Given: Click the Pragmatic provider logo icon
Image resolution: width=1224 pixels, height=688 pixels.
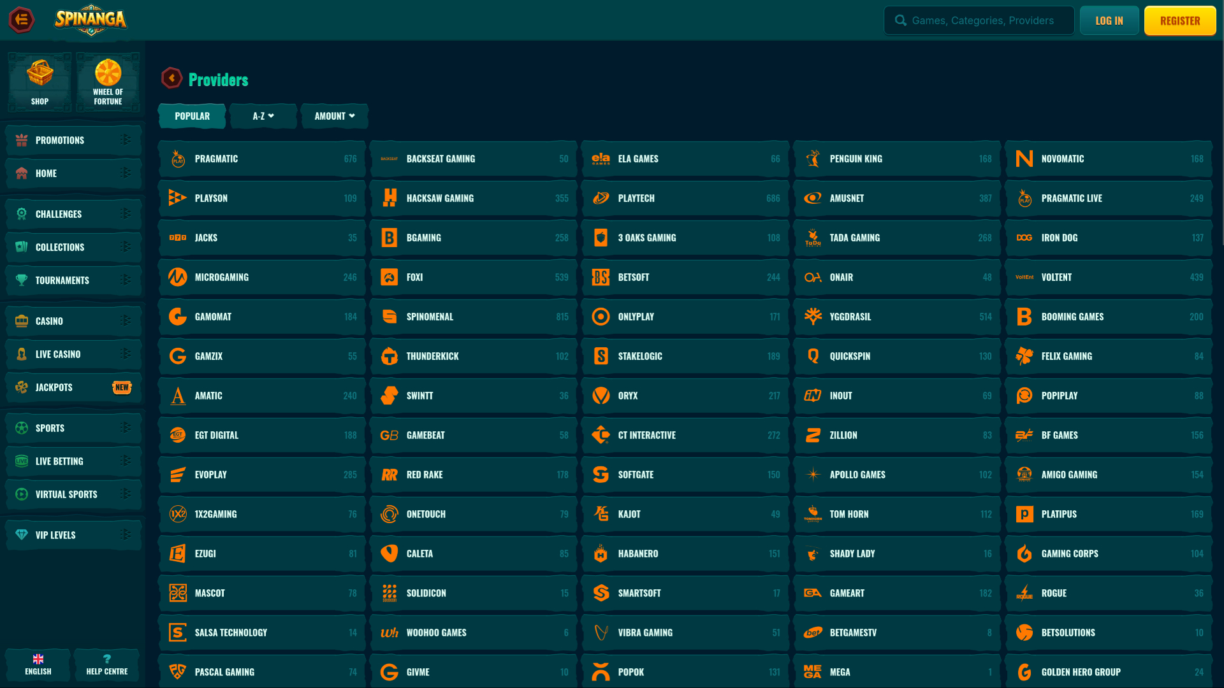Looking at the screenshot, I should 178,159.
